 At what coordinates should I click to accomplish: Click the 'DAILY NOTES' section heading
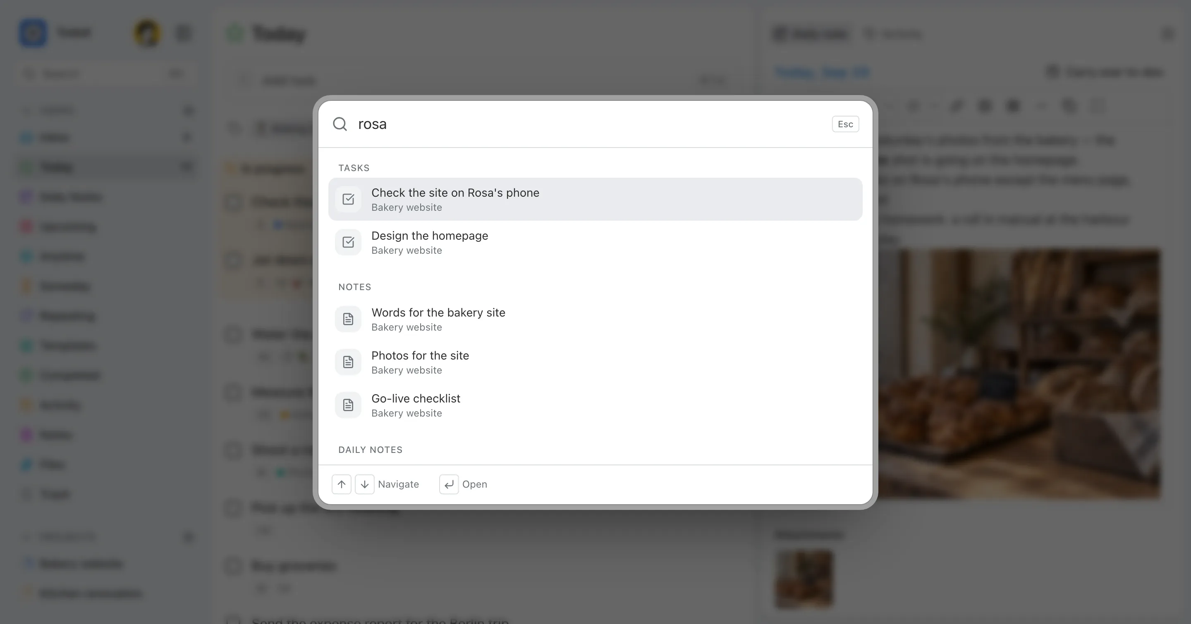(x=371, y=450)
